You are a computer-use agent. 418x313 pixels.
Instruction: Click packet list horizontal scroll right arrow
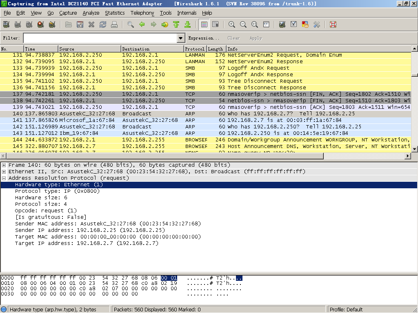408,156
